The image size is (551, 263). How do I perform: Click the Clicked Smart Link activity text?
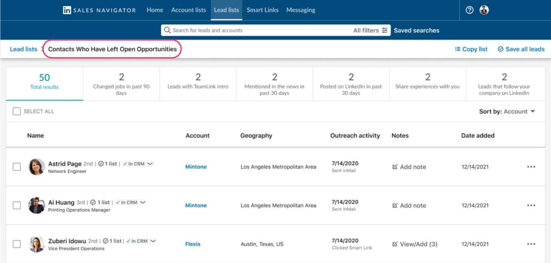[352, 248]
